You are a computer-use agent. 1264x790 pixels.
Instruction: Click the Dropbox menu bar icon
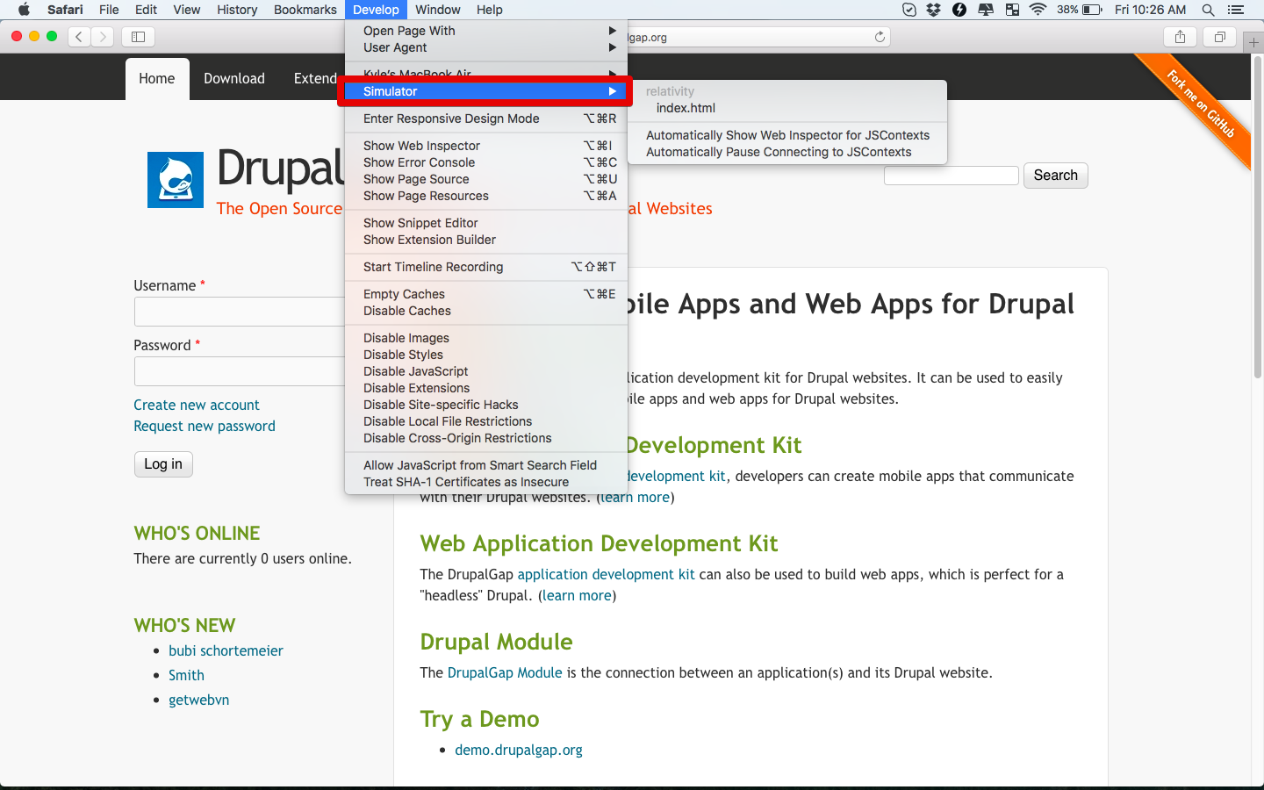(x=934, y=10)
